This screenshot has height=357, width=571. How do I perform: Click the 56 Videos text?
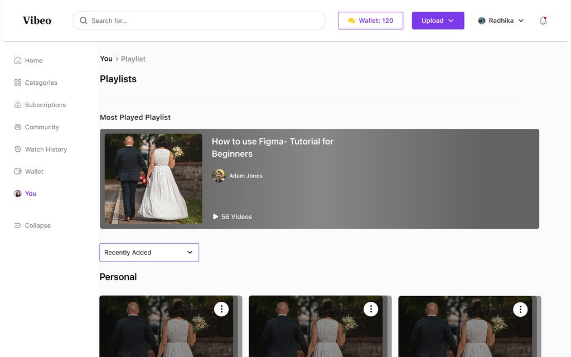236,217
